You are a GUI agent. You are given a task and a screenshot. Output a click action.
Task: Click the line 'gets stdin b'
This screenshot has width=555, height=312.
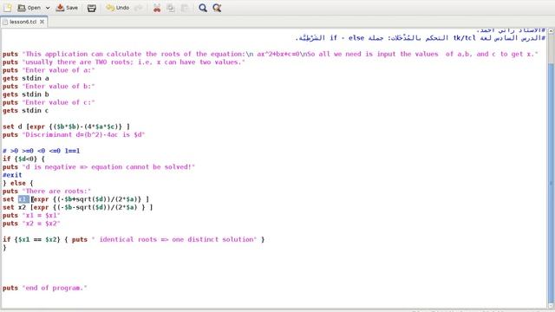[x=26, y=94]
